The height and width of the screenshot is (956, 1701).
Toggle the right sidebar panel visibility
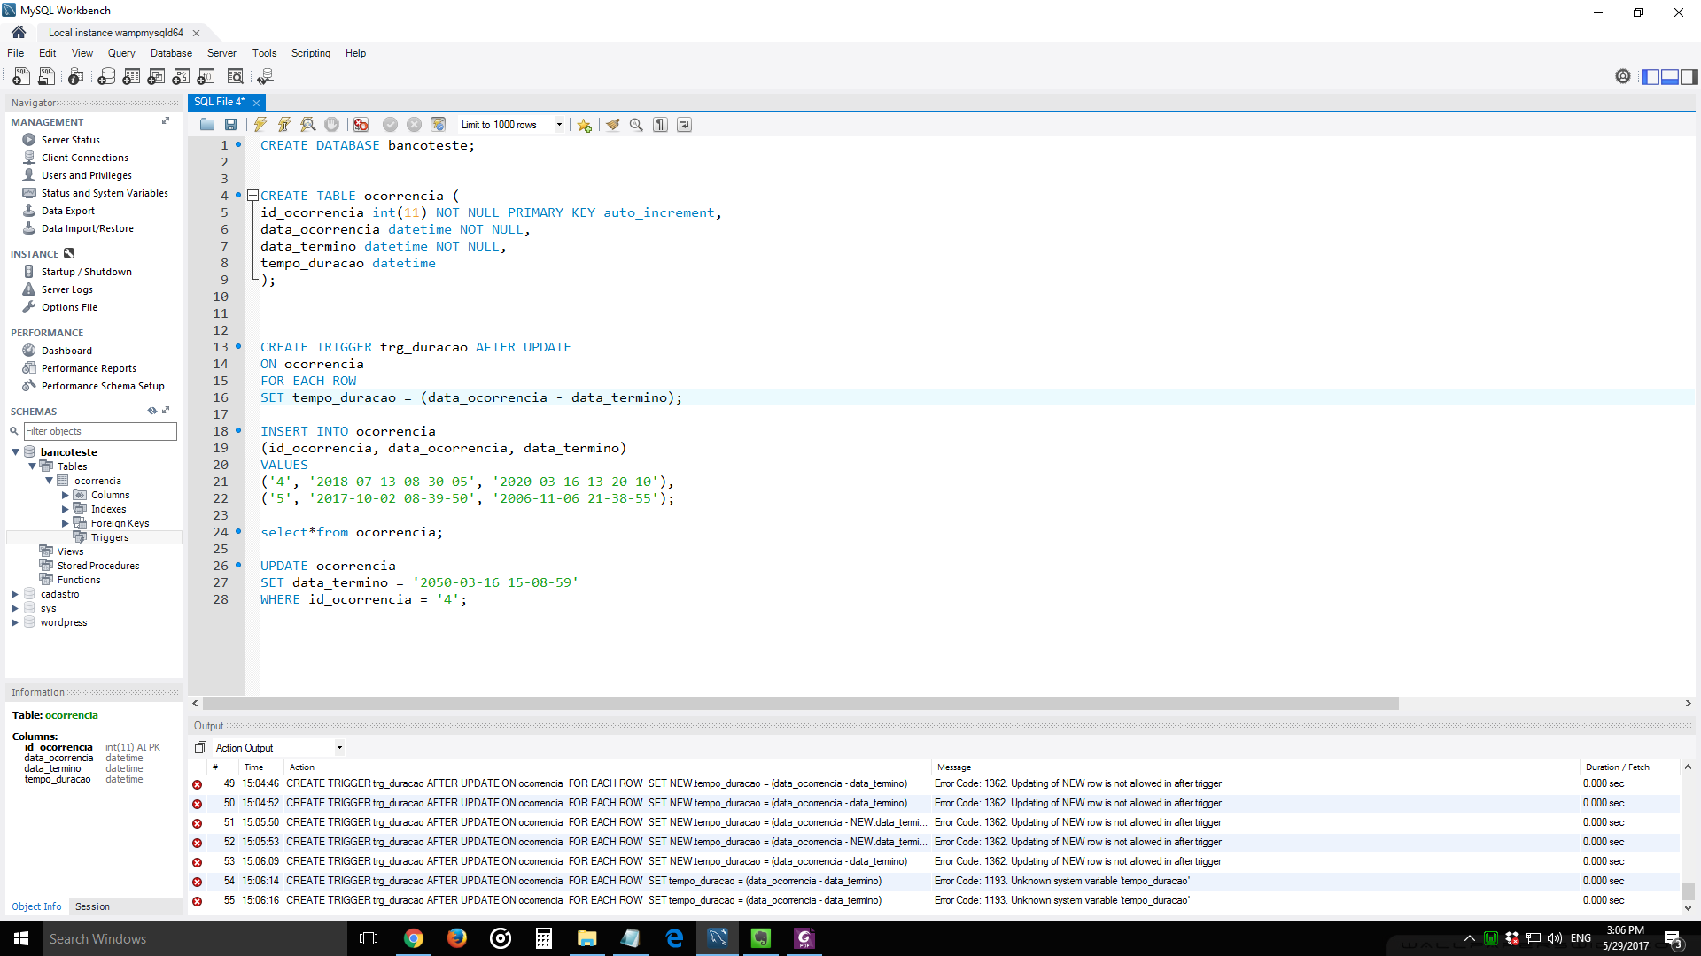1689,77
